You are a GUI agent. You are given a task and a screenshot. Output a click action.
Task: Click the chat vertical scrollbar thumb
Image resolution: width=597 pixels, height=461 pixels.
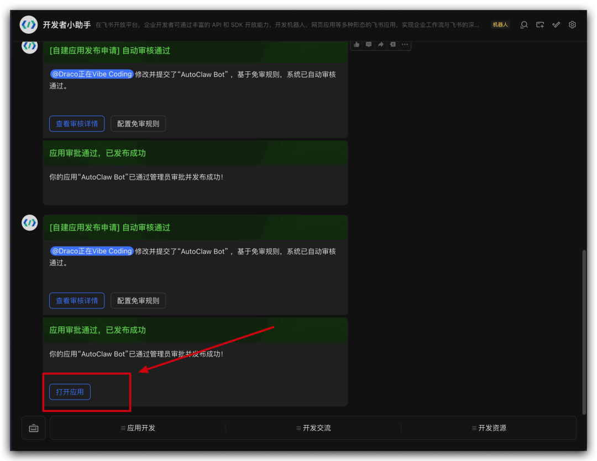click(585, 332)
